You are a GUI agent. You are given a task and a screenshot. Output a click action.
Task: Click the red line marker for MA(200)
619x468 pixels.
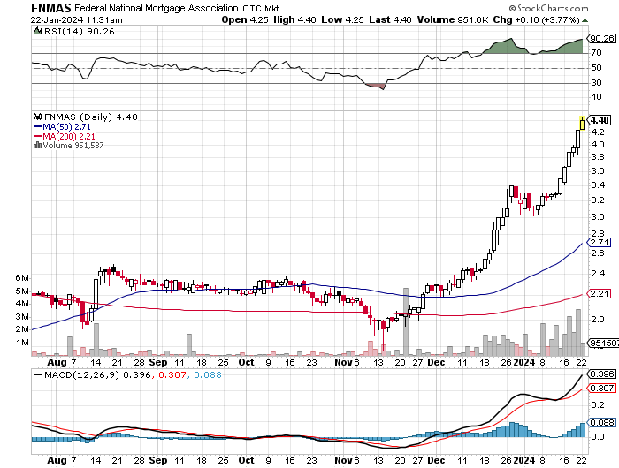coord(37,136)
